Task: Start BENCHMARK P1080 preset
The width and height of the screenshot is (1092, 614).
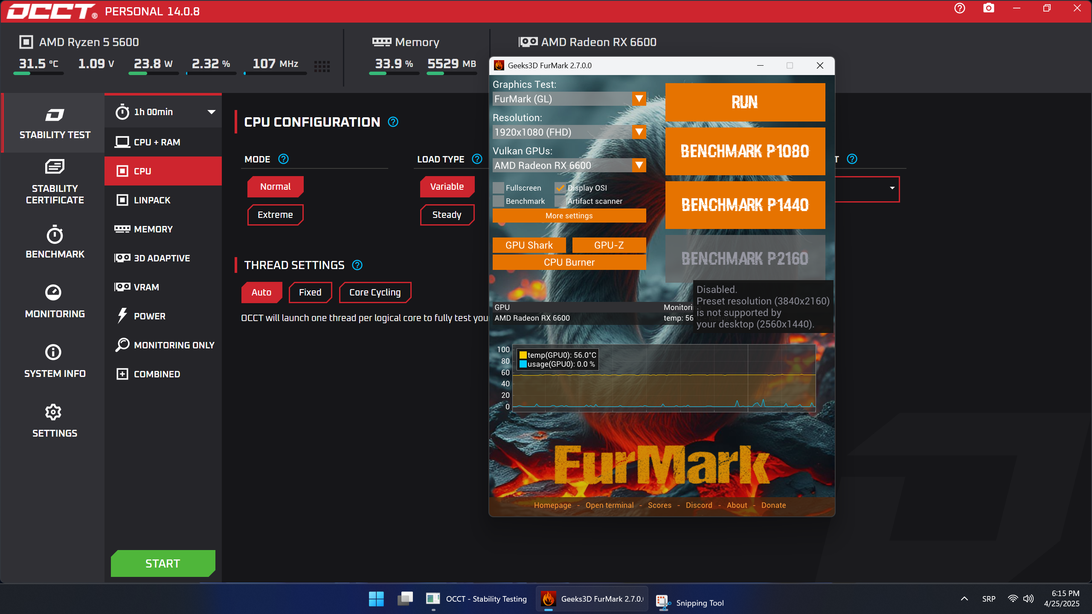Action: coord(745,151)
